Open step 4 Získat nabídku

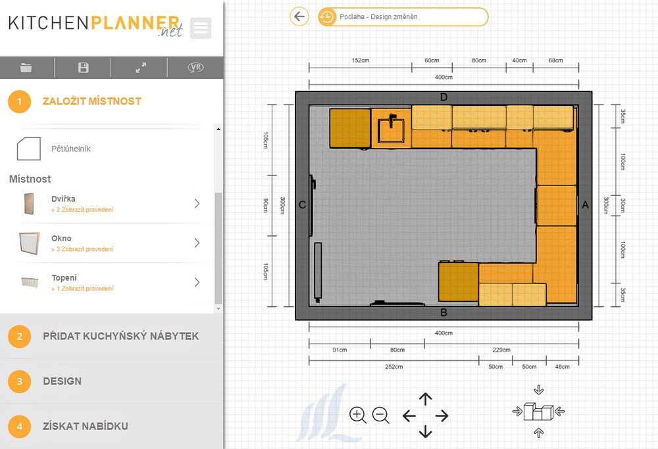[111, 427]
